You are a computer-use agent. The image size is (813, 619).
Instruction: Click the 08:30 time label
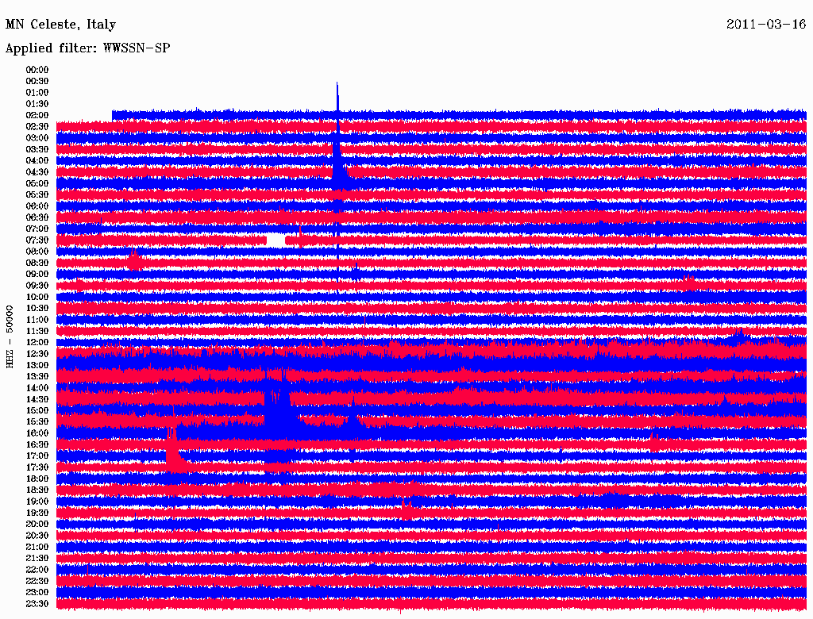click(37, 263)
